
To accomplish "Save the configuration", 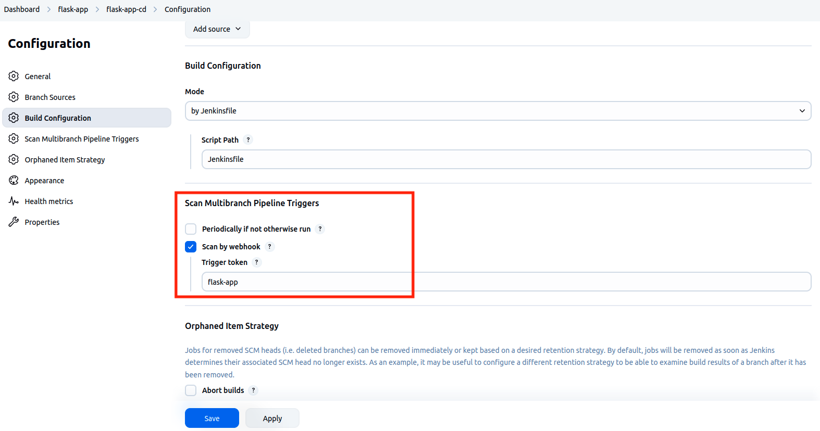I will 212,418.
